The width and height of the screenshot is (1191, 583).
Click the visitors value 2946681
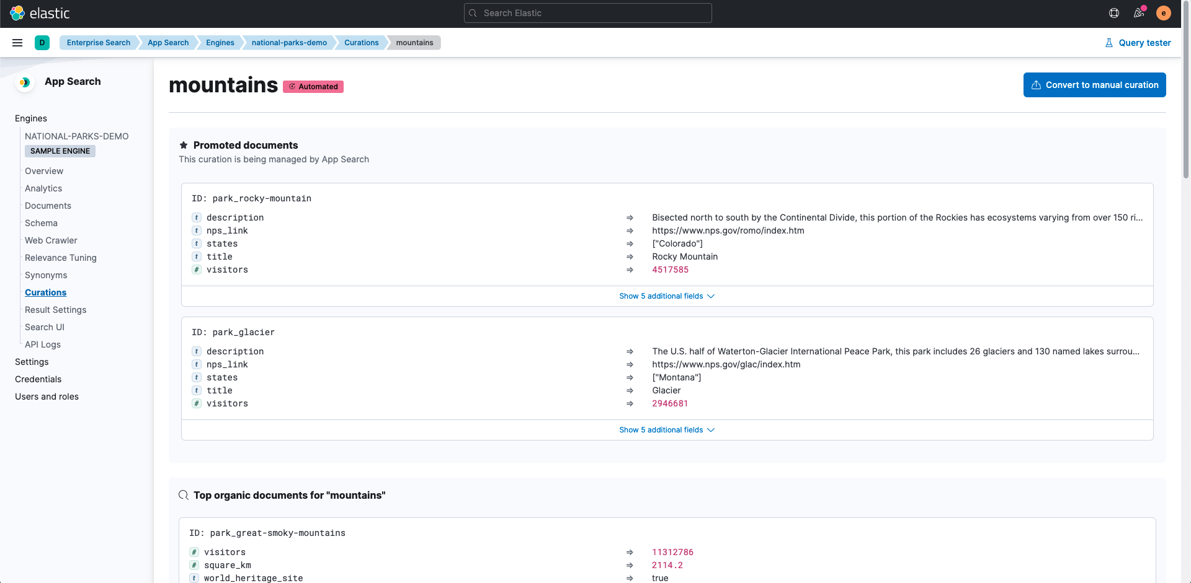click(670, 403)
